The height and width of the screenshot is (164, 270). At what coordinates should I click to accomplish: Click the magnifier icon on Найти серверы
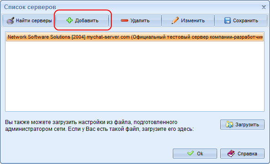pyautogui.click(x=10, y=20)
